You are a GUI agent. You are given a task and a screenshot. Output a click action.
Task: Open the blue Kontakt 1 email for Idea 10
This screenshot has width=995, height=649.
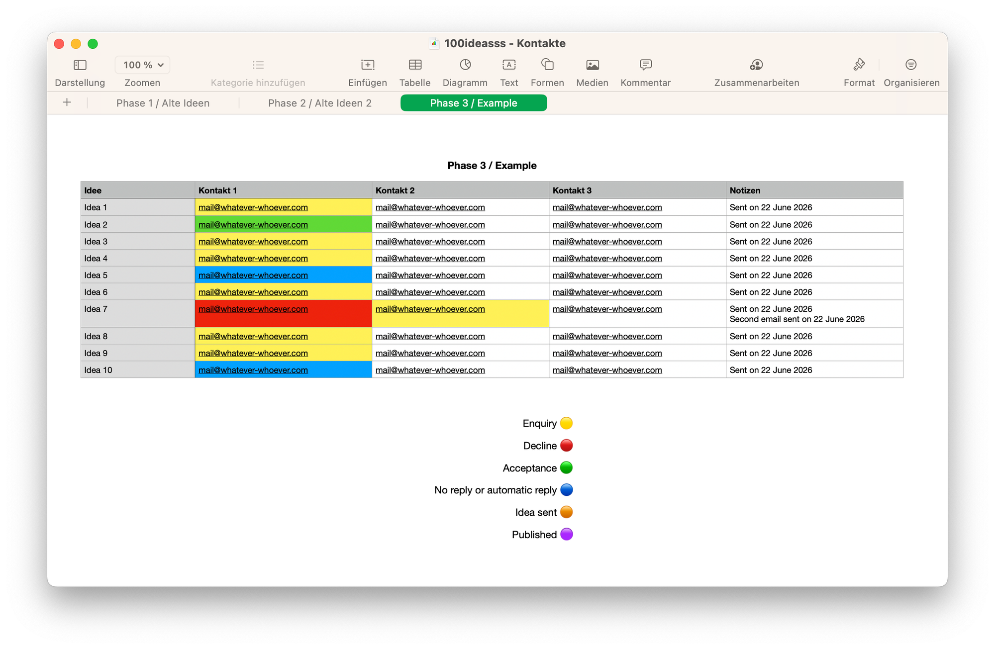pyautogui.click(x=253, y=370)
